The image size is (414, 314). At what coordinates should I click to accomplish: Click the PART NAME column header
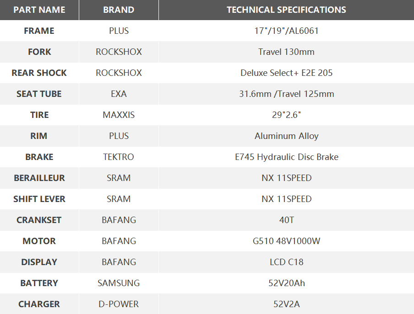(39, 10)
